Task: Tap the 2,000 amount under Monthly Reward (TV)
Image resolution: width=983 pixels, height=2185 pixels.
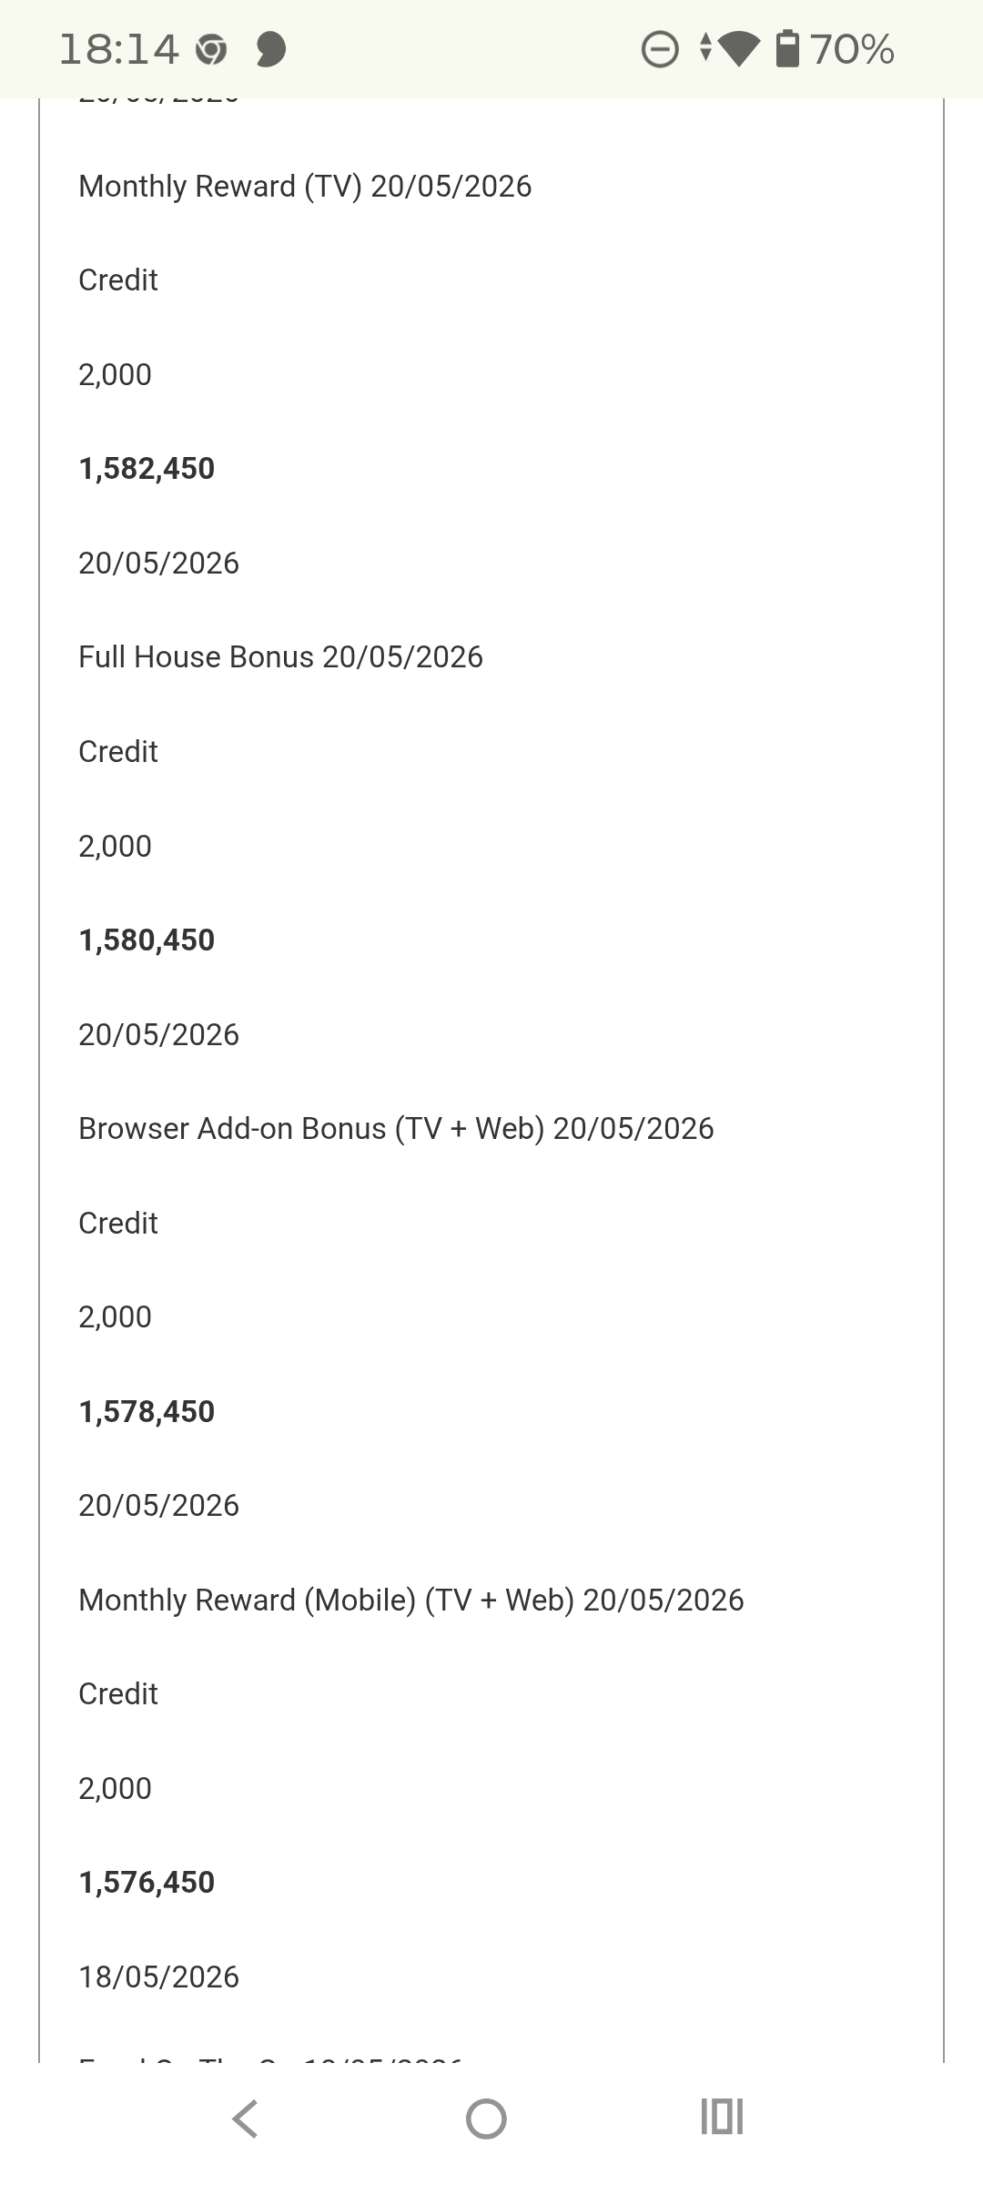Action: click(115, 374)
